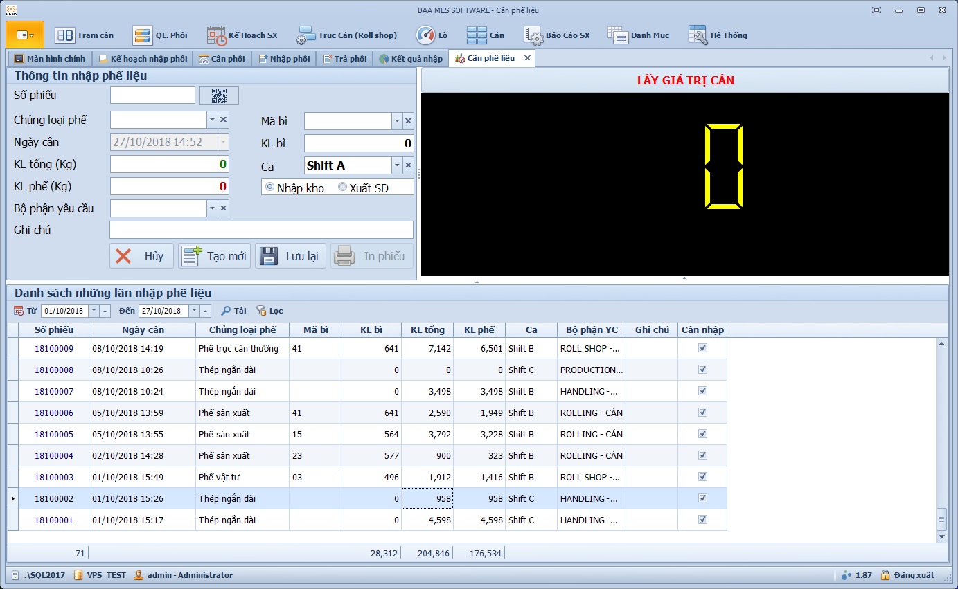The width and height of the screenshot is (958, 589).
Task: Open the Kế Hoạch SX calendar icon
Action: 217,35
